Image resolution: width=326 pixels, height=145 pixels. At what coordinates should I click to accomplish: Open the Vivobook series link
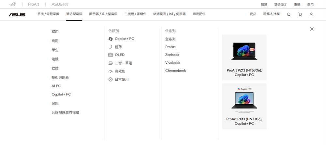(x=172, y=63)
